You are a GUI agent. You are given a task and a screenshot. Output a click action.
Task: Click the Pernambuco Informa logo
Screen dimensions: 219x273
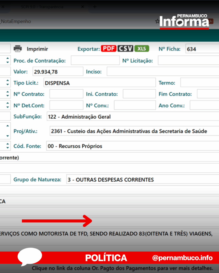tap(184, 21)
